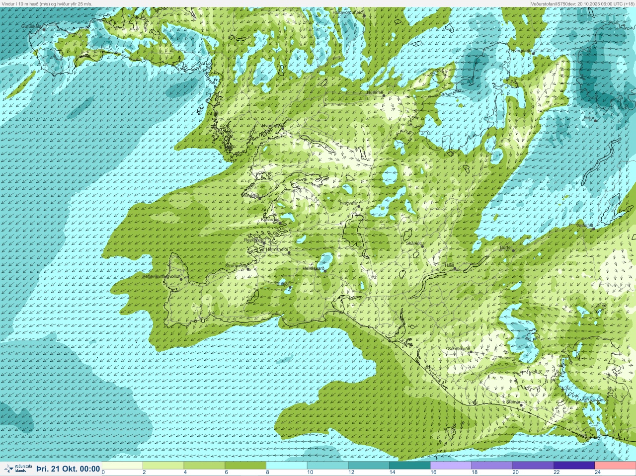
Task: Click the 'Veðurstofan/IS750dev' run timestamp text
Action: click(582, 3)
